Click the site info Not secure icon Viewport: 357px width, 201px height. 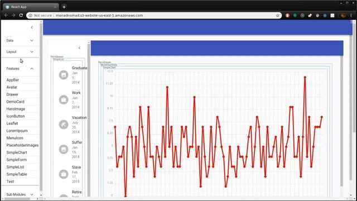click(30, 16)
